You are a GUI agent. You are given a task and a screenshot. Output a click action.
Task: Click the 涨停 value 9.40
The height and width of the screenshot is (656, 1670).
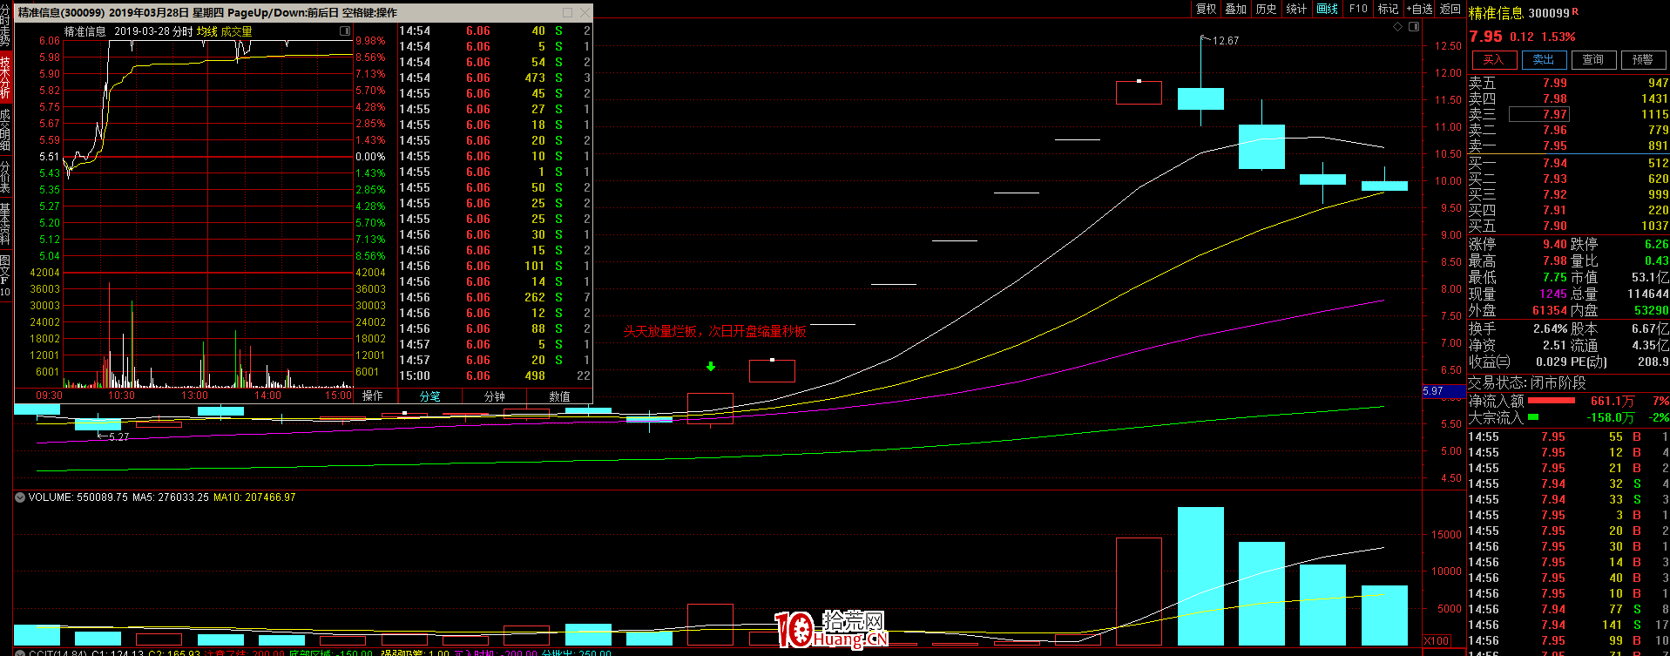coord(1555,245)
